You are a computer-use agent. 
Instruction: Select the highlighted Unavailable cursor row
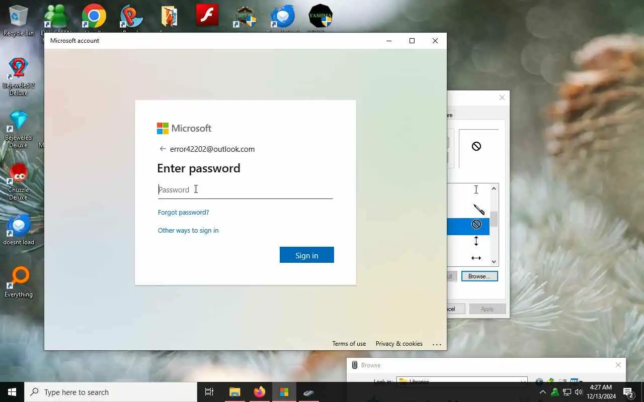click(468, 226)
